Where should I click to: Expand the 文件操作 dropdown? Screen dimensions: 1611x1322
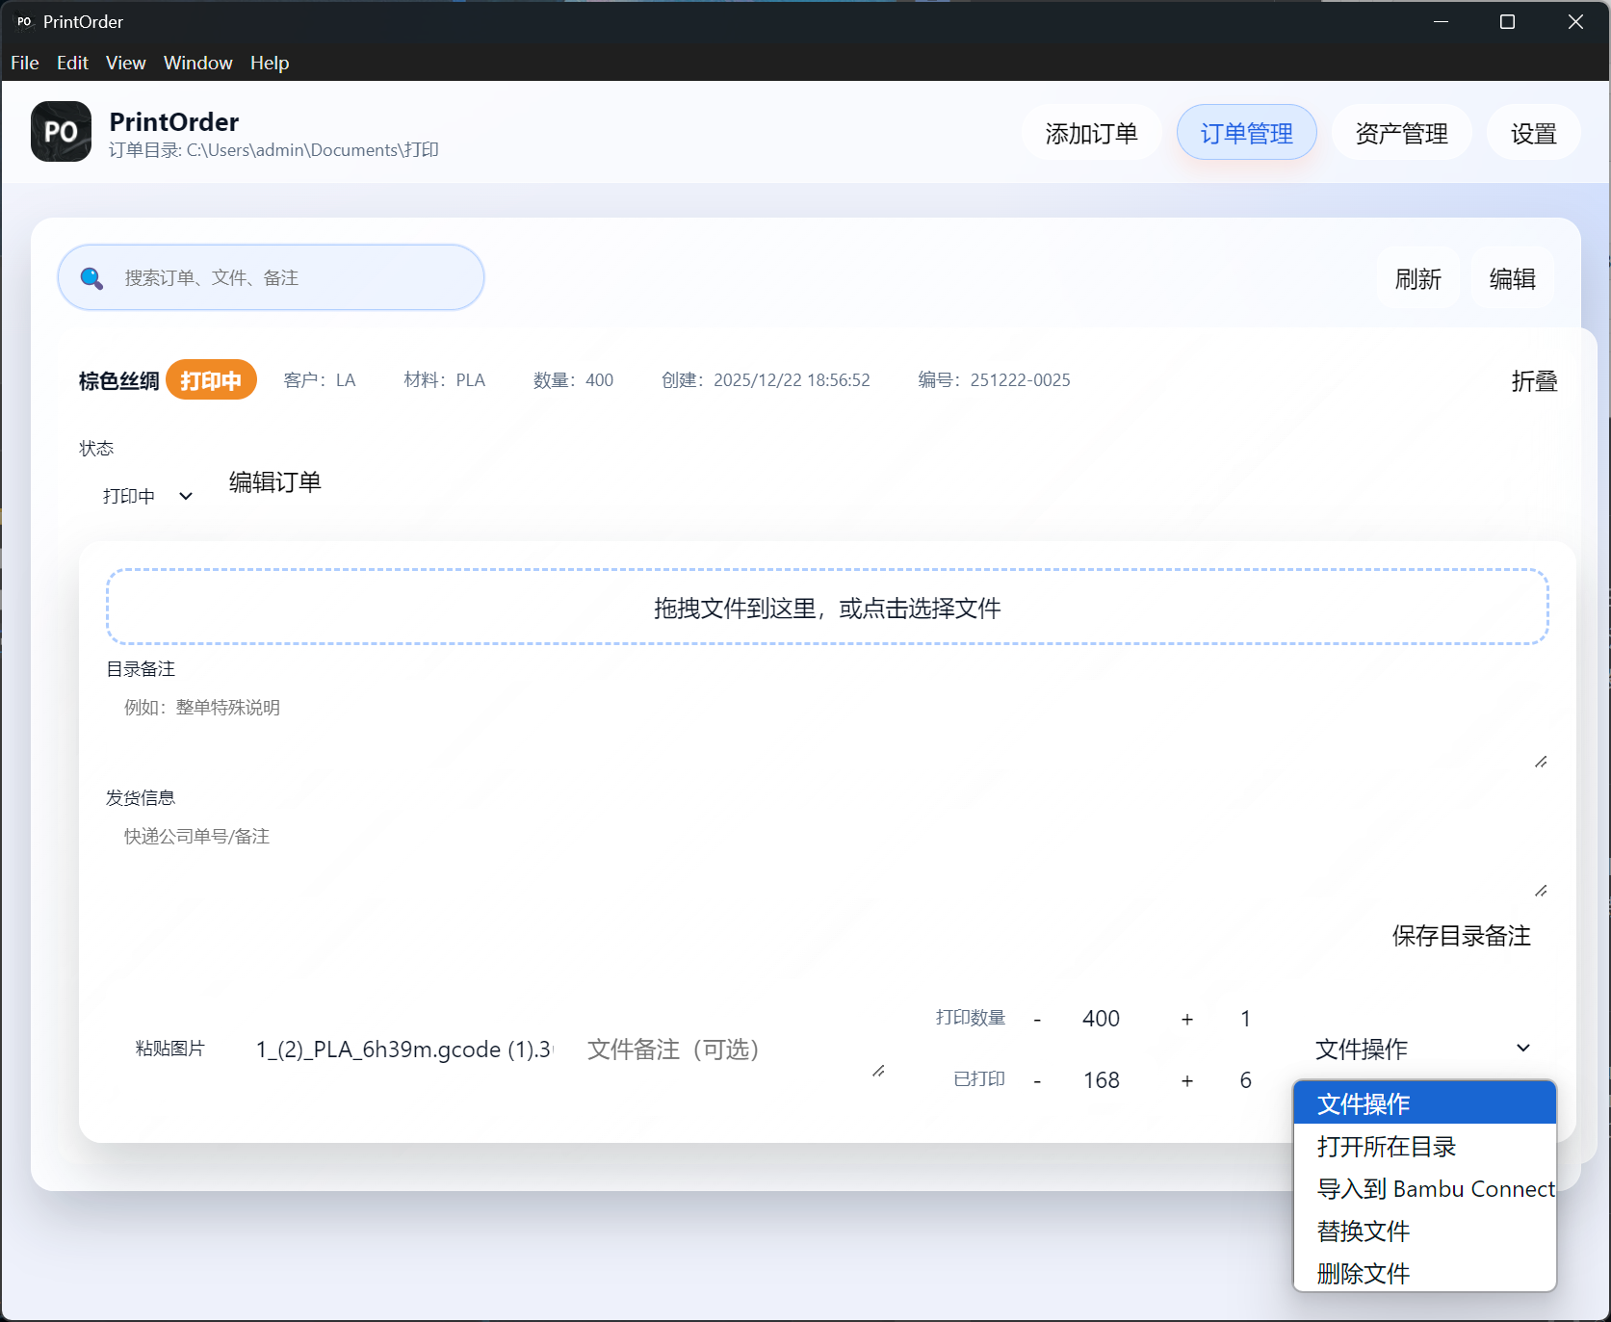point(1421,1049)
